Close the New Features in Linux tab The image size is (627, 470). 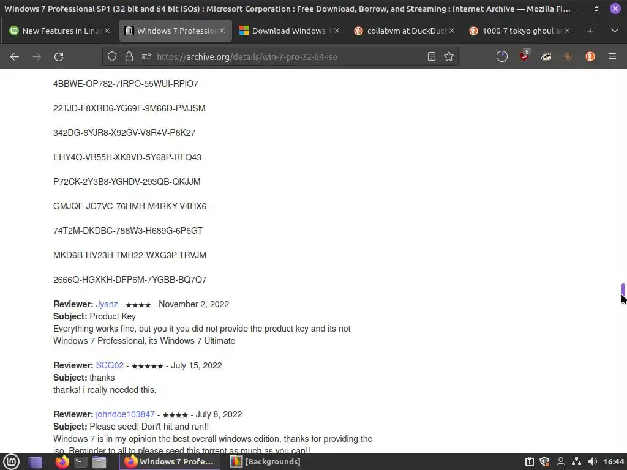click(x=107, y=31)
